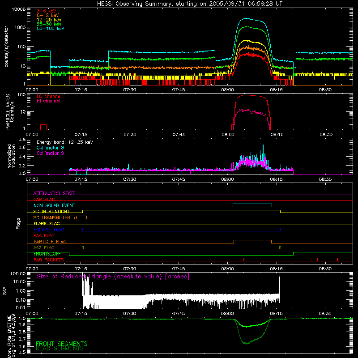Click the FRONTS OFF flag label

coord(47,254)
